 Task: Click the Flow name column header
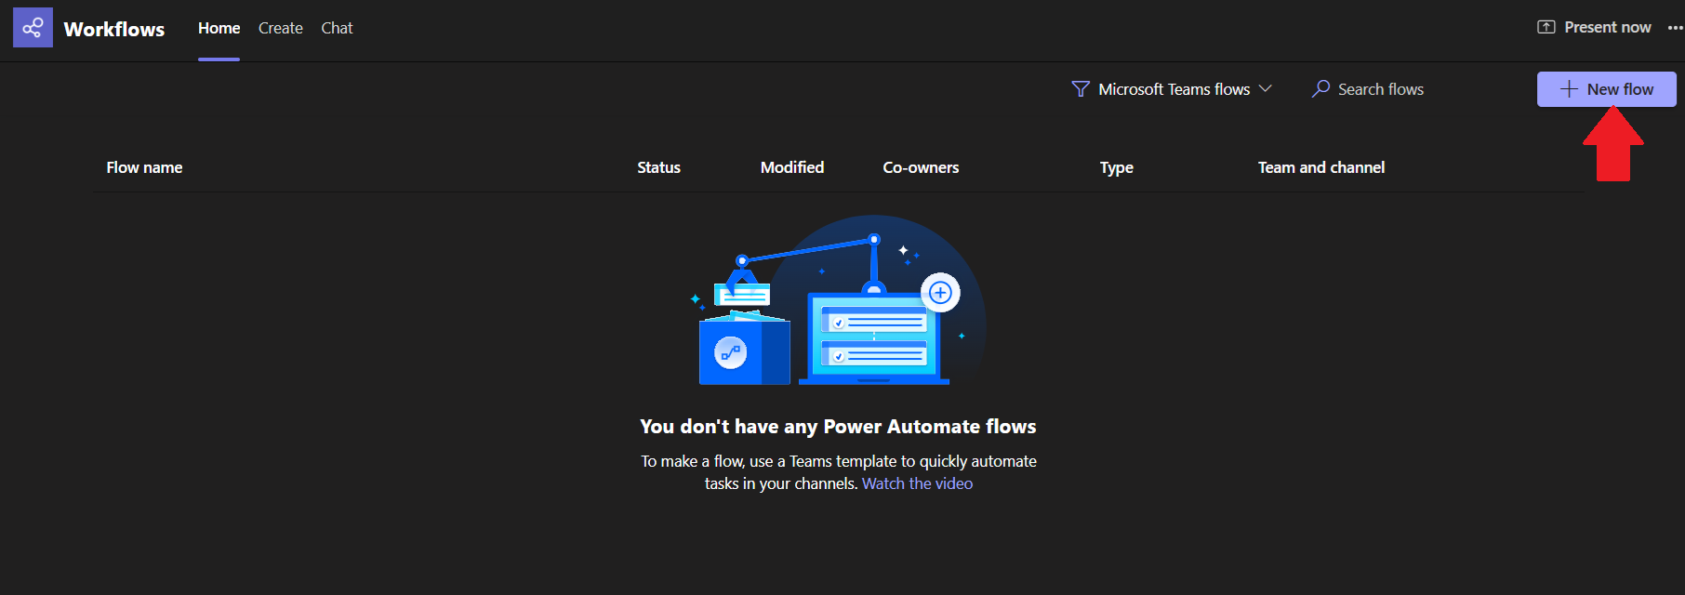click(144, 167)
